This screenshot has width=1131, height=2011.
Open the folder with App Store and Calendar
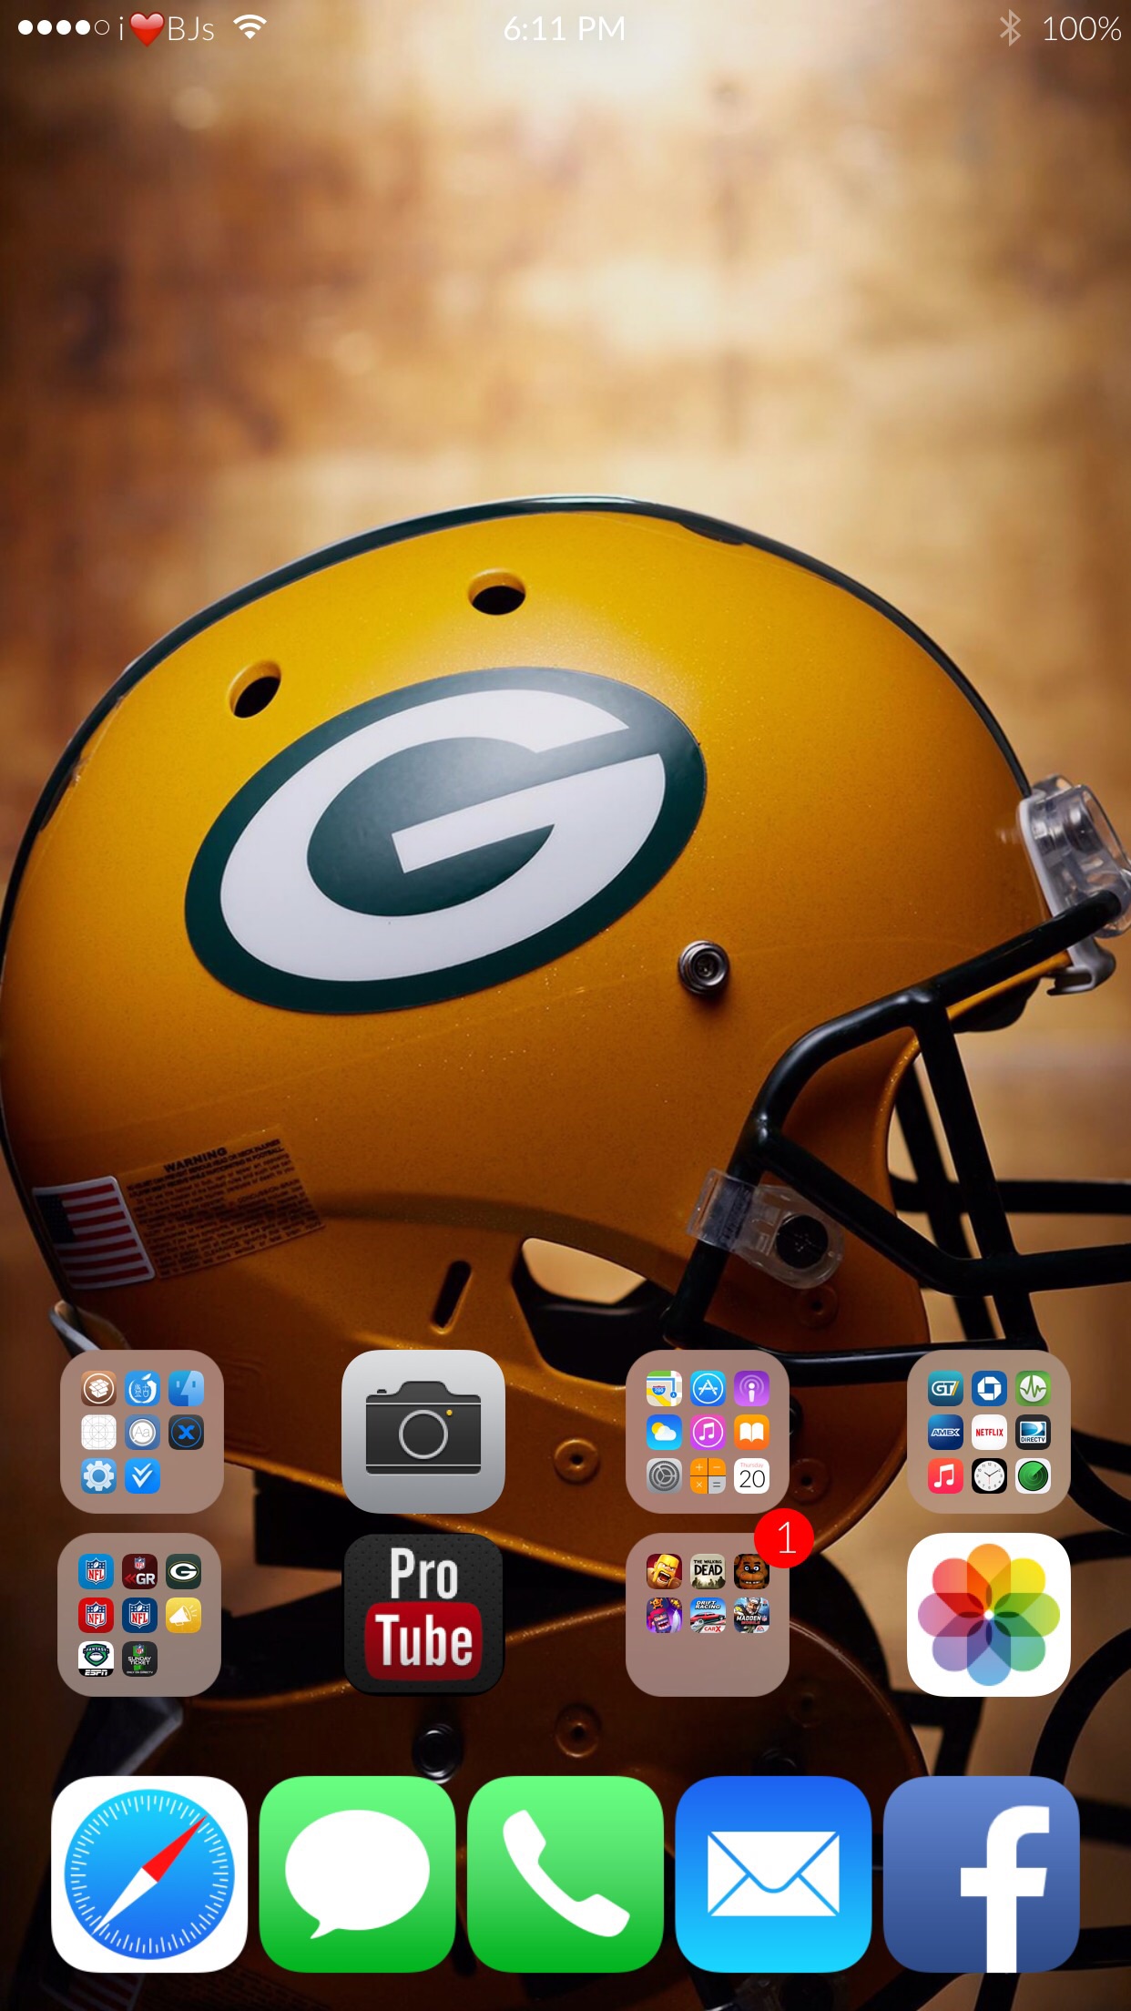coord(708,1431)
